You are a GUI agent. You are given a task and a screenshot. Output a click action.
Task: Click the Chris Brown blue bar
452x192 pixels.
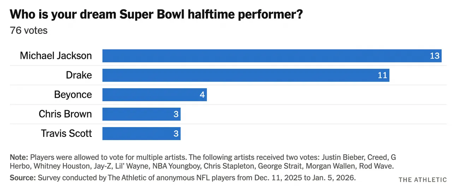(141, 114)
